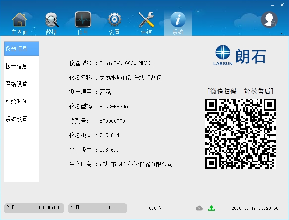289x220 pixels.
Task: Open the 运维 tools icon
Action: point(146,23)
